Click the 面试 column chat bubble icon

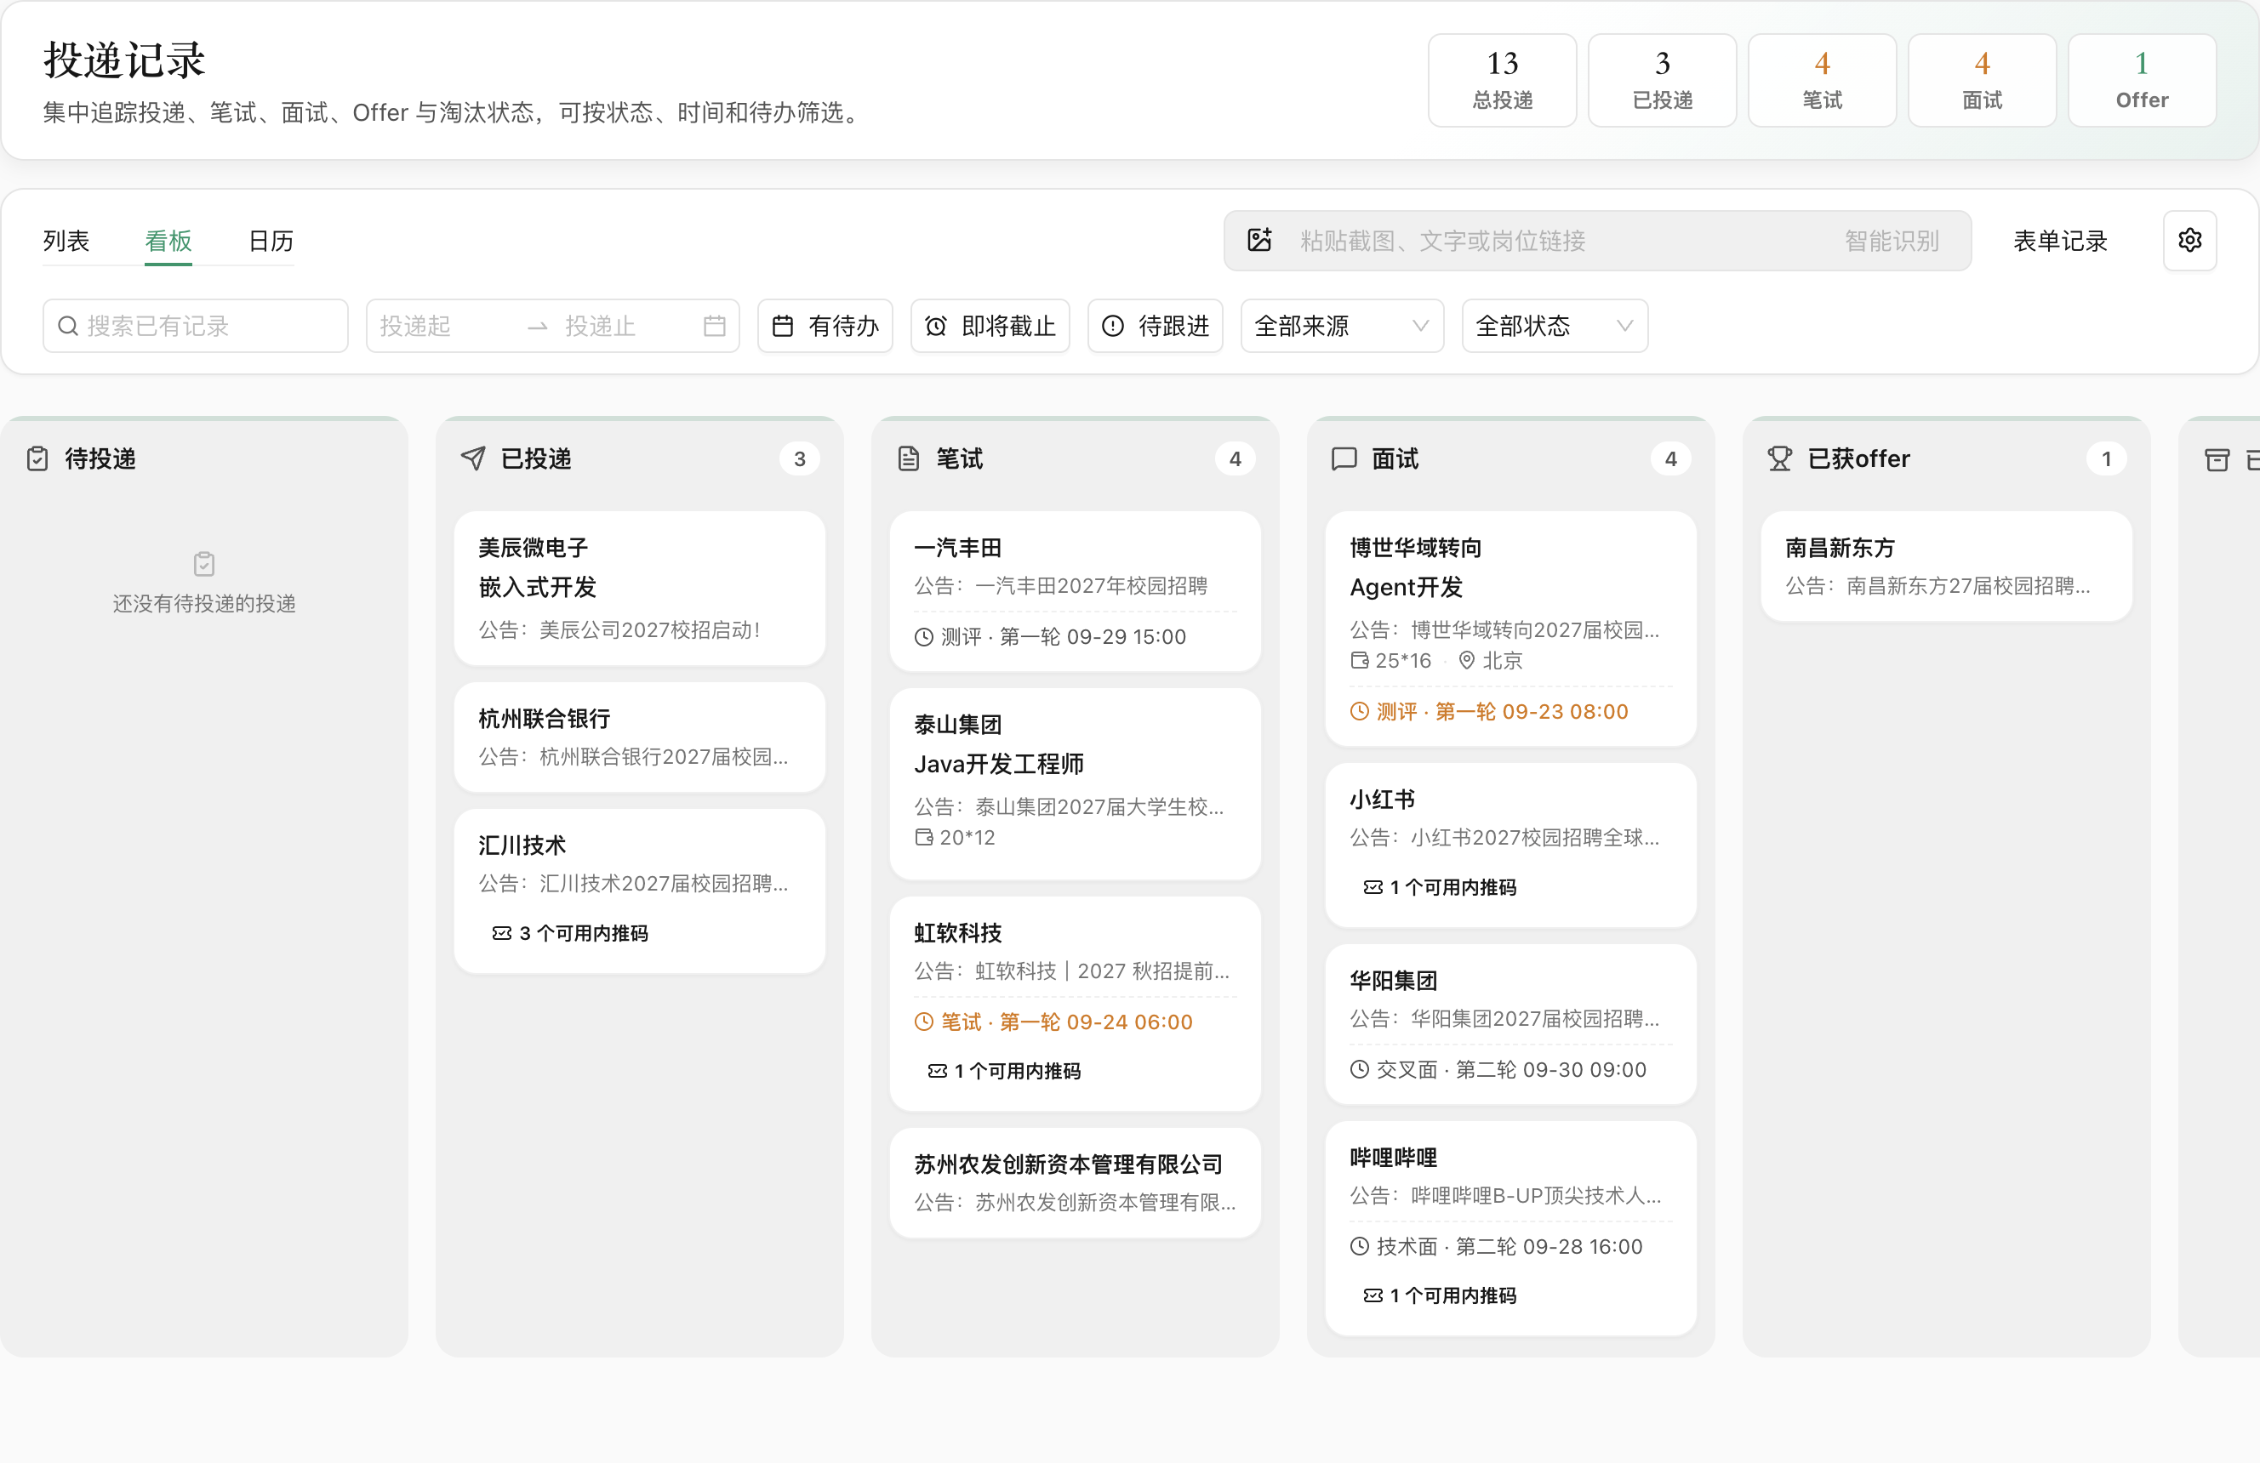[1344, 458]
